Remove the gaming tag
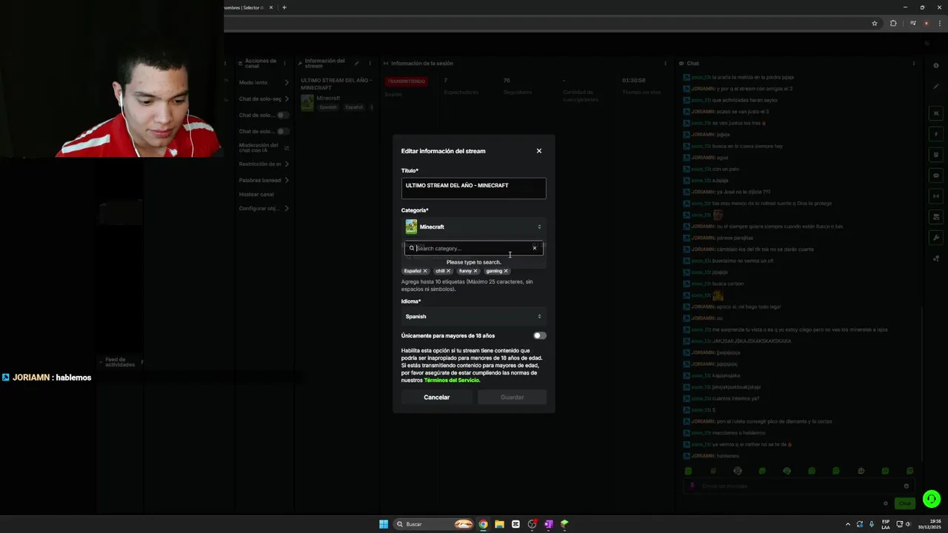 (x=506, y=271)
